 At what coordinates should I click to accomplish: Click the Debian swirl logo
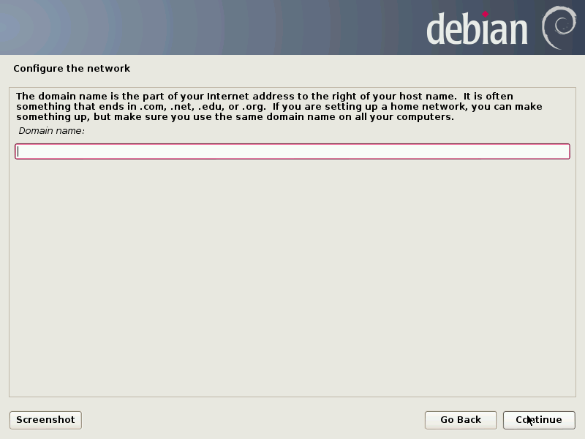[559, 28]
